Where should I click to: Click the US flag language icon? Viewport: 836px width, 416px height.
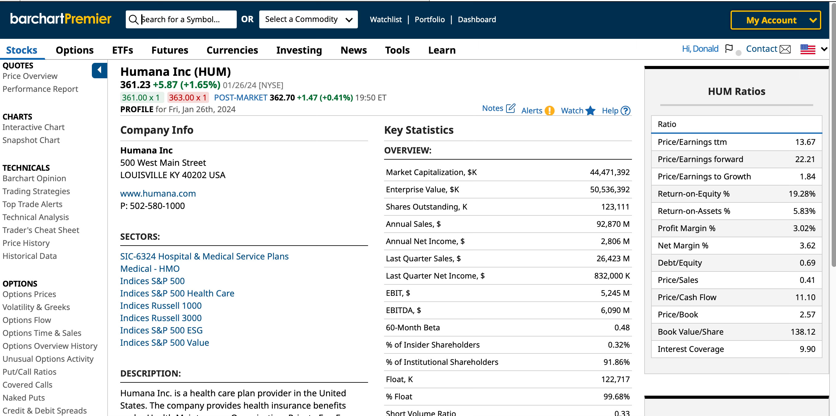pos(808,49)
